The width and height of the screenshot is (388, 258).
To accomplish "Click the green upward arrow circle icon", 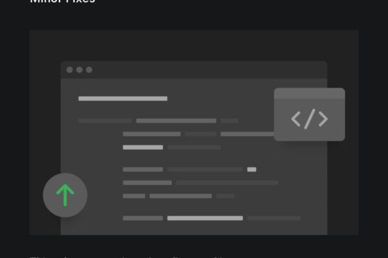I will click(65, 195).
